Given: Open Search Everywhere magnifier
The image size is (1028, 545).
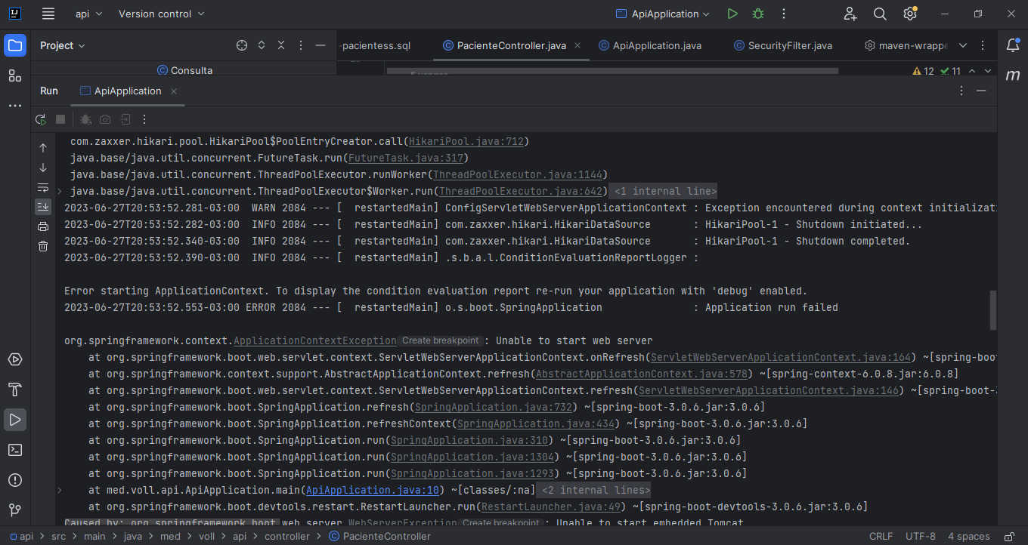Looking at the screenshot, I should [880, 14].
